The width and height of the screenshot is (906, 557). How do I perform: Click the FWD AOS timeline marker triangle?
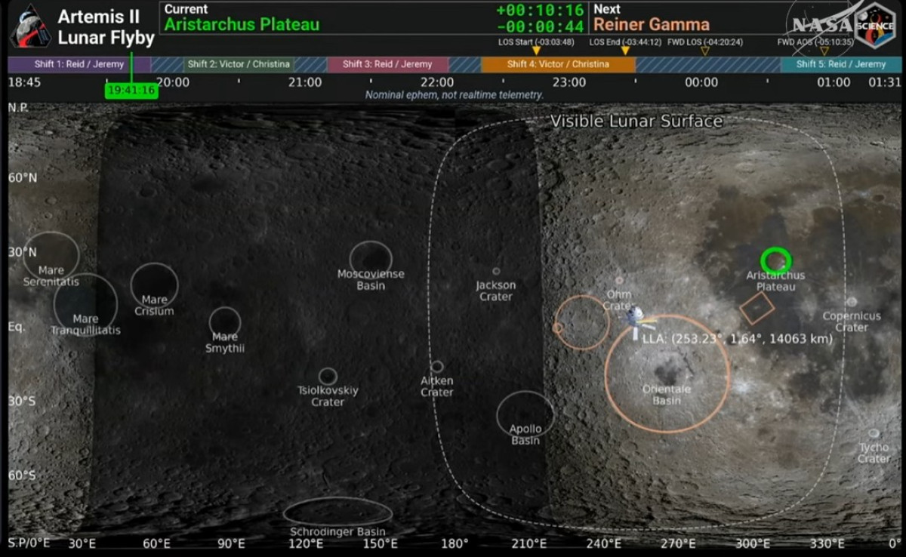coord(824,51)
